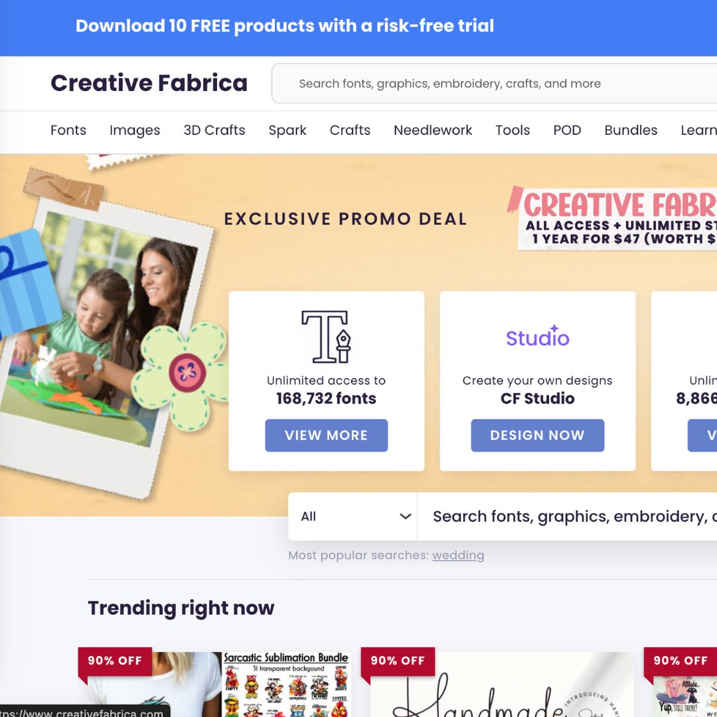Image resolution: width=717 pixels, height=717 pixels.
Task: Open the Bundles menu
Action: (x=631, y=130)
